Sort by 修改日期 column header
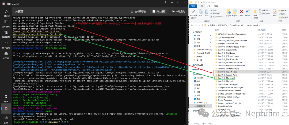Screen dimensions: 289x125 (x=262, y=30)
